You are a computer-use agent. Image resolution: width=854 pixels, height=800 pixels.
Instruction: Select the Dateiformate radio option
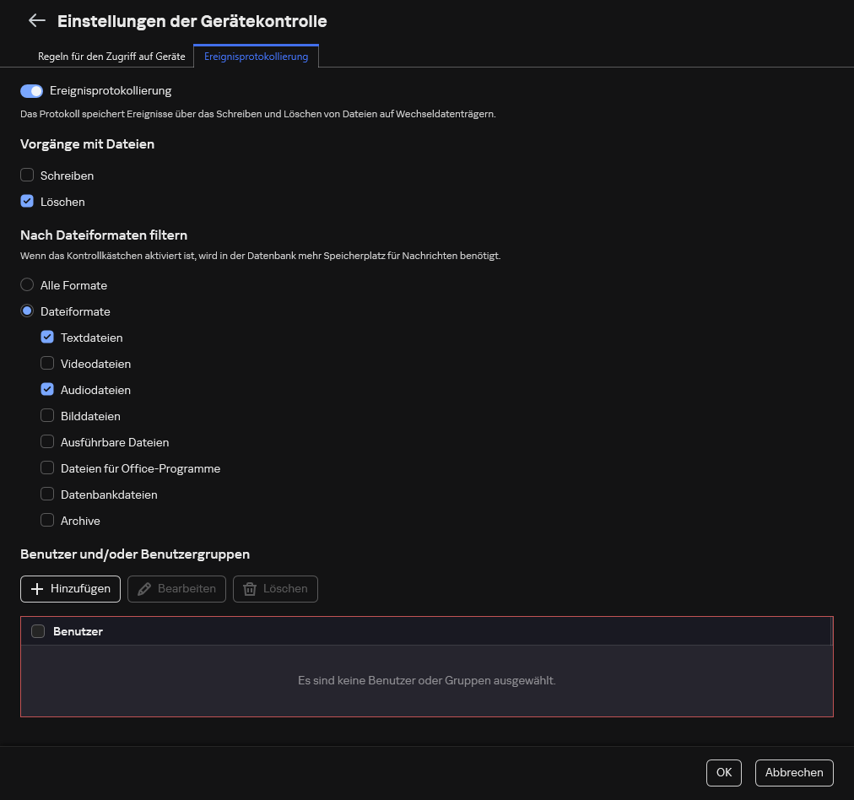point(27,311)
